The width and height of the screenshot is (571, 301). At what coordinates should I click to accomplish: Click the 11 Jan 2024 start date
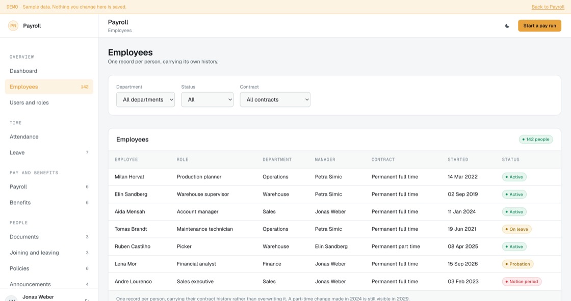(x=461, y=212)
